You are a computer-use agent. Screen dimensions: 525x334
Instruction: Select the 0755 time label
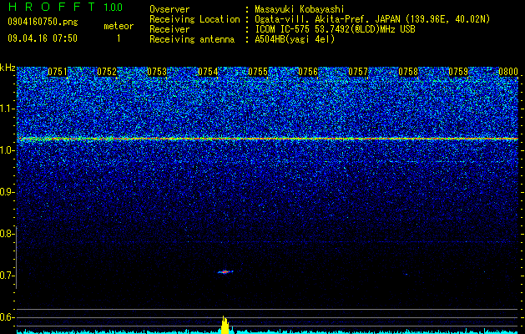[x=258, y=72]
